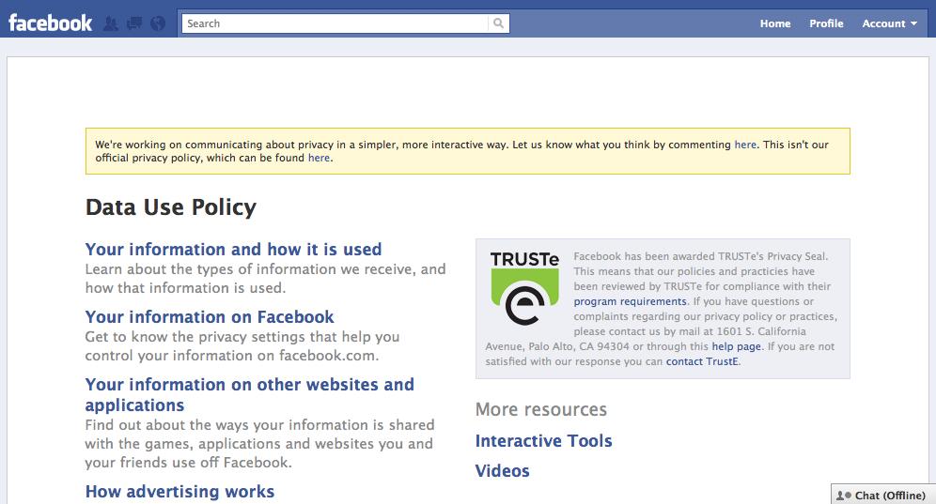Open Interactive Tools resource
The image size is (936, 504).
544,441
